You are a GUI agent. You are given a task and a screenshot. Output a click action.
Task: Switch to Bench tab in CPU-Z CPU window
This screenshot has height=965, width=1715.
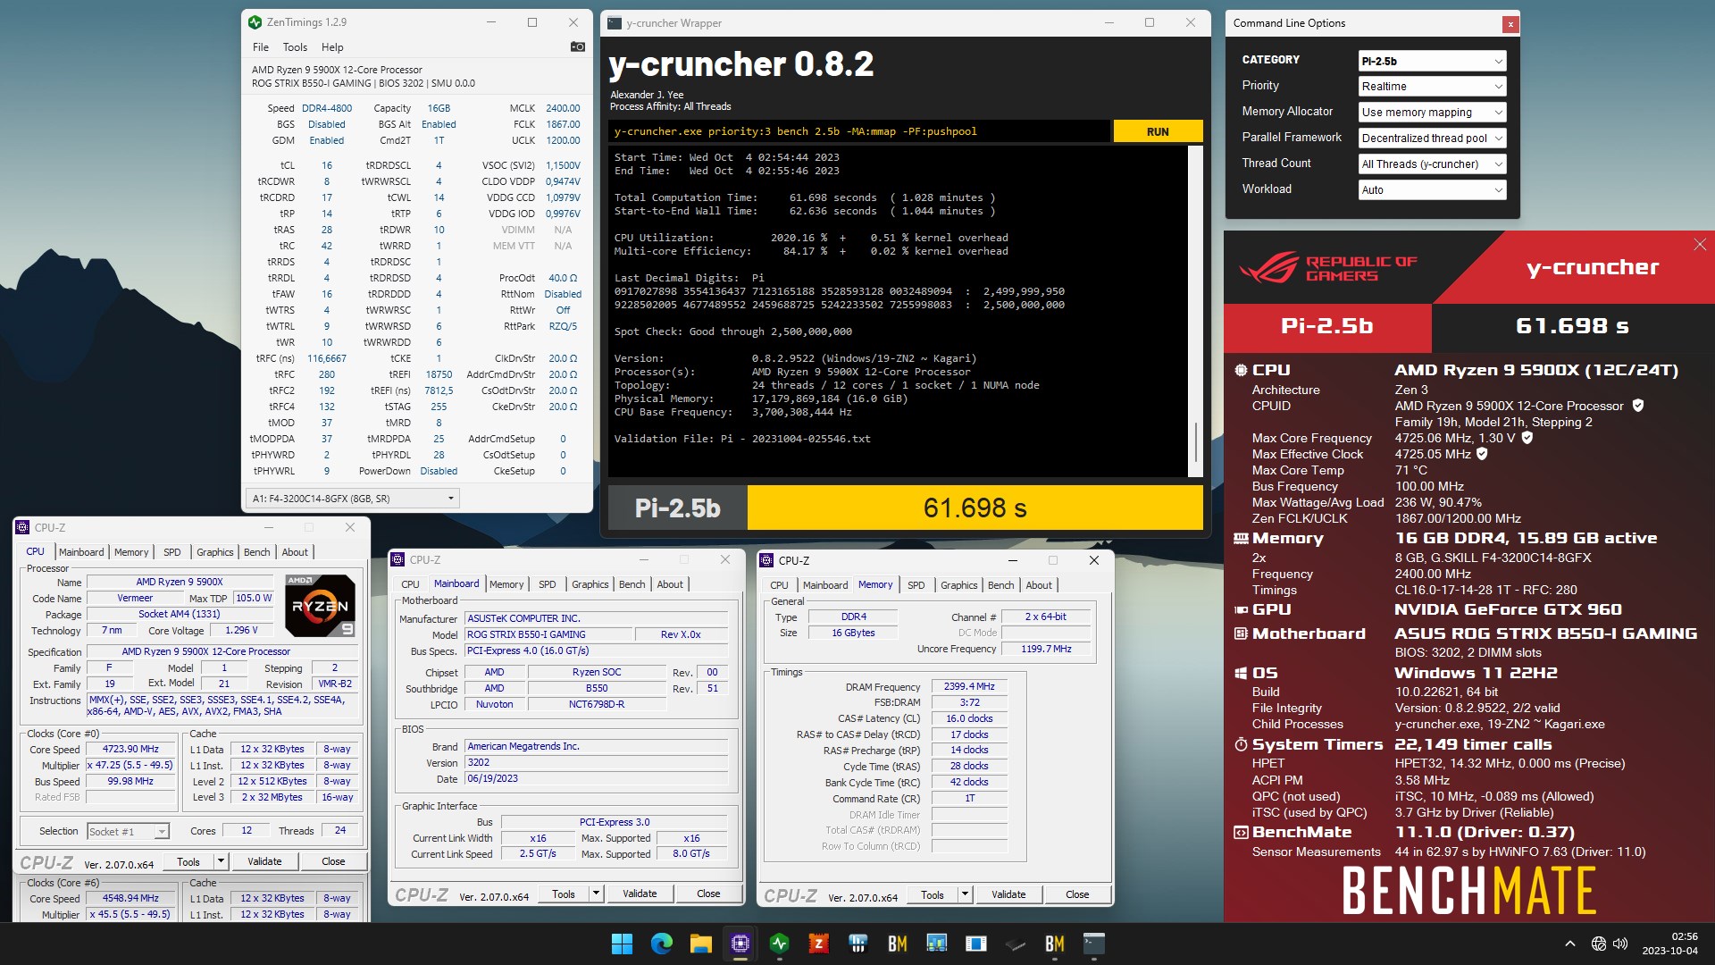coord(256,552)
